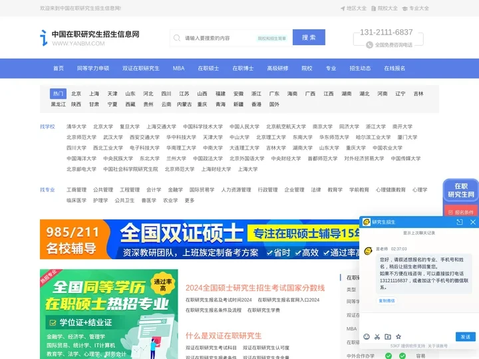Open 临床医学 major link
This screenshot has height=359, width=479.
(x=77, y=201)
